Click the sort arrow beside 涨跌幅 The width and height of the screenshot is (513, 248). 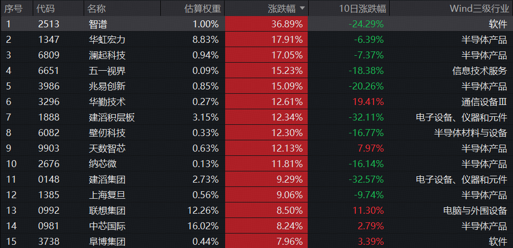tap(302, 8)
